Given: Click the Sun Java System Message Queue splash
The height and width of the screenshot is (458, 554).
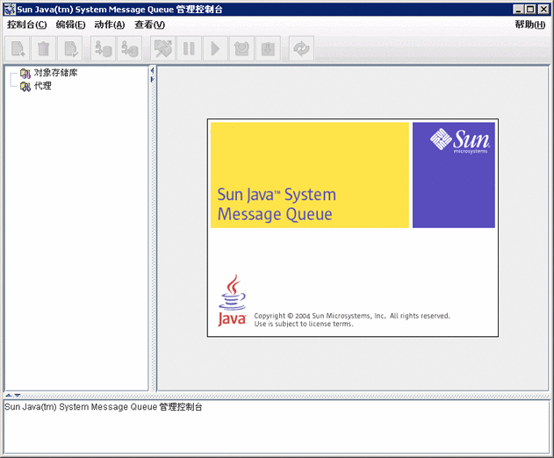Looking at the screenshot, I should tap(353, 228).
